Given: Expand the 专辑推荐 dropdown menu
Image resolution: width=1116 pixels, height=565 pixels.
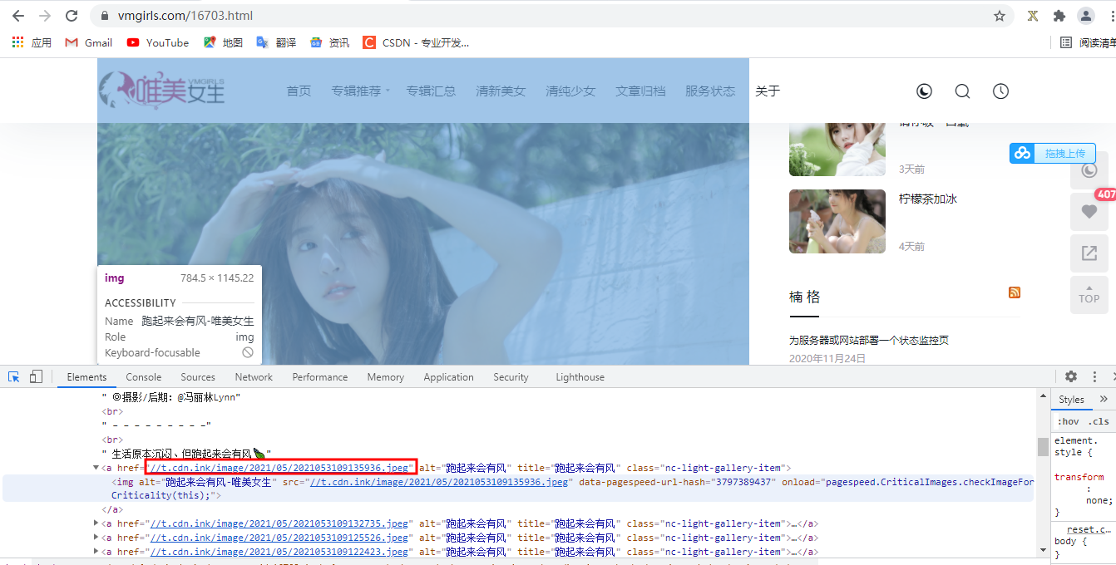Looking at the screenshot, I should (359, 91).
